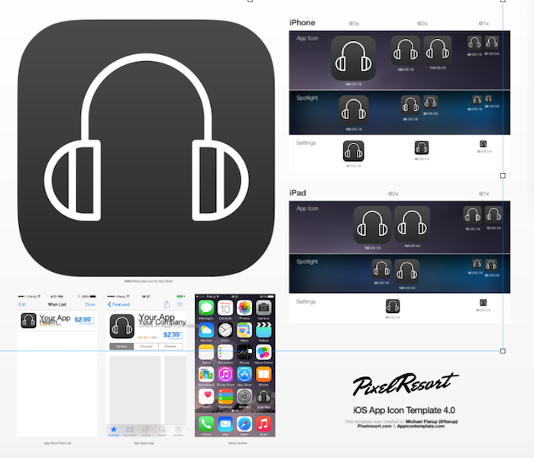The image size is (534, 458).
Task: Select the Featured star tab in bottom bar
Action: click(x=114, y=431)
